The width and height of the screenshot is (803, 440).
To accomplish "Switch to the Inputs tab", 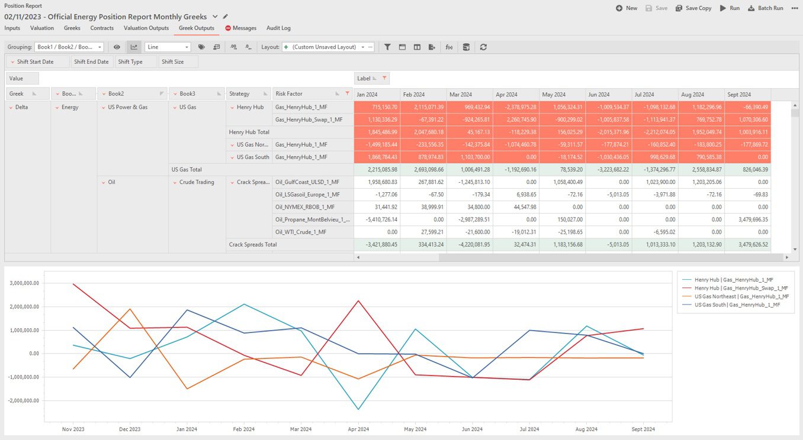I will coord(12,28).
